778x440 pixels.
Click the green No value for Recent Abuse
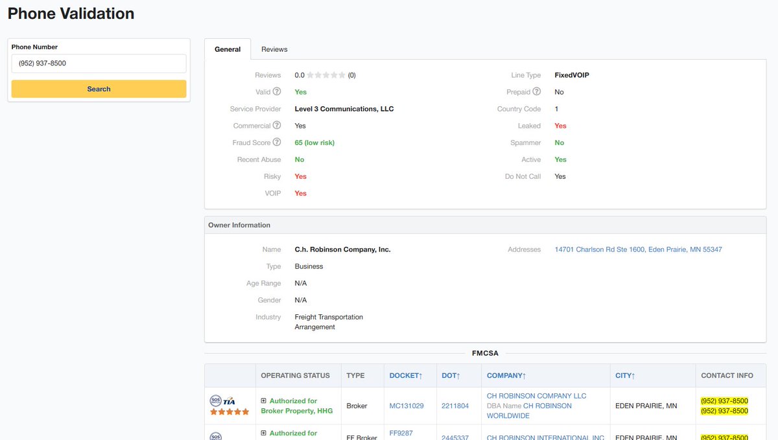click(x=300, y=159)
